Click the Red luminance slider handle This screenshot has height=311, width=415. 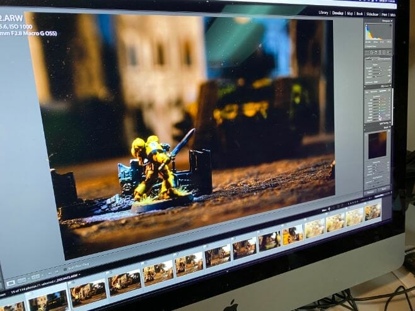(x=380, y=100)
